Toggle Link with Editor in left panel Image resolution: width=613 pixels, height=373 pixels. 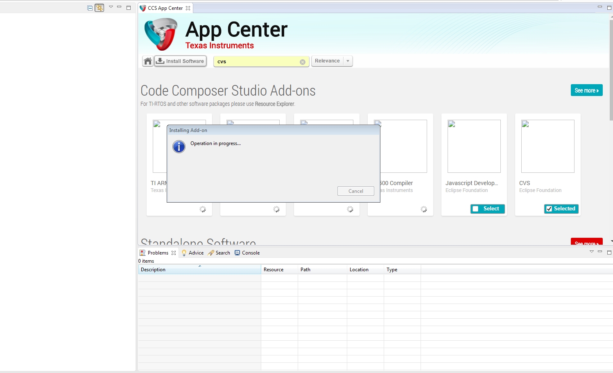pos(100,8)
